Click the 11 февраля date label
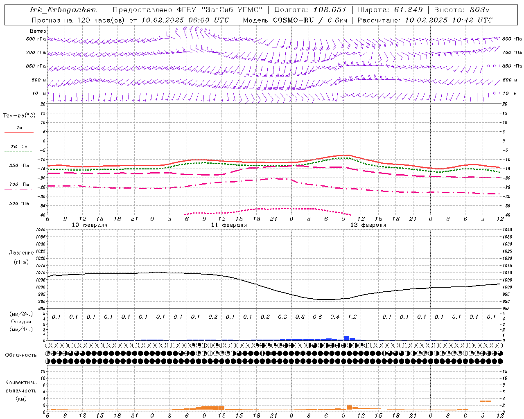The height and width of the screenshot is (419, 524). click(x=229, y=225)
